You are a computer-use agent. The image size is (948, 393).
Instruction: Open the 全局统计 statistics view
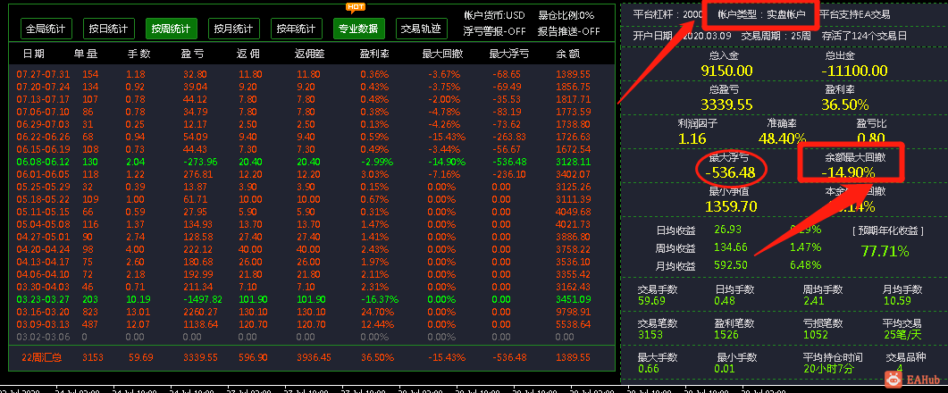point(46,29)
